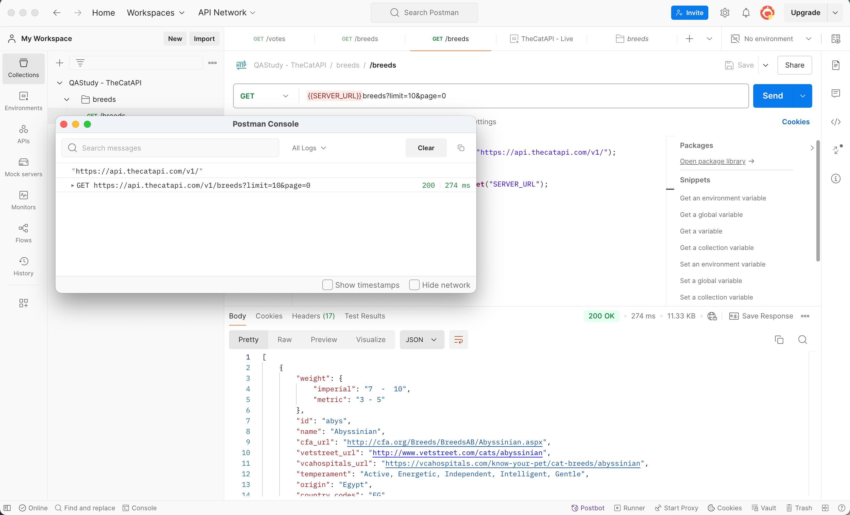The height and width of the screenshot is (515, 850).
Task: Switch to the GET /votes tab
Action: coord(269,39)
